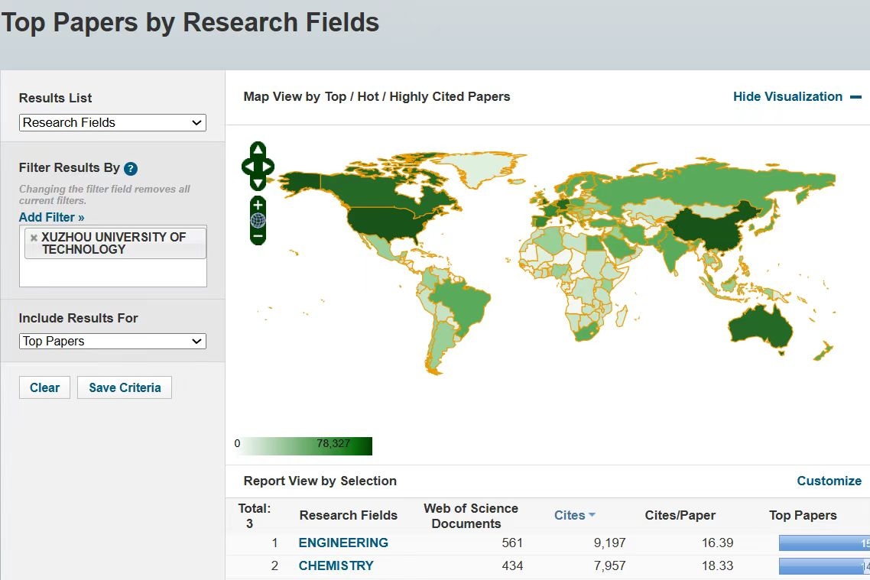The height and width of the screenshot is (580, 870).
Task: Click the Add Filter link
Action: click(51, 217)
